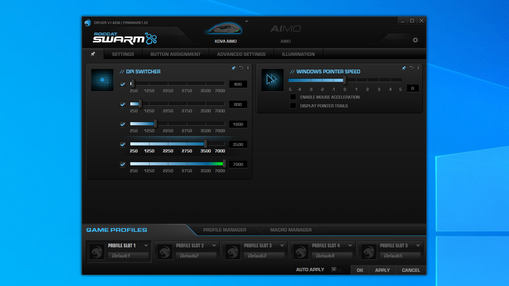Click the Apply button
Viewport: 509px width, 286px height.
point(382,270)
